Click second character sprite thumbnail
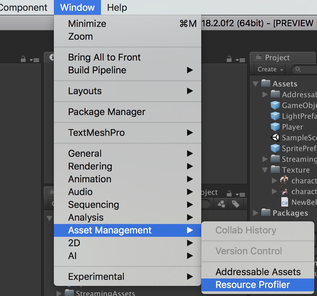This screenshot has height=296, width=317. click(284, 191)
